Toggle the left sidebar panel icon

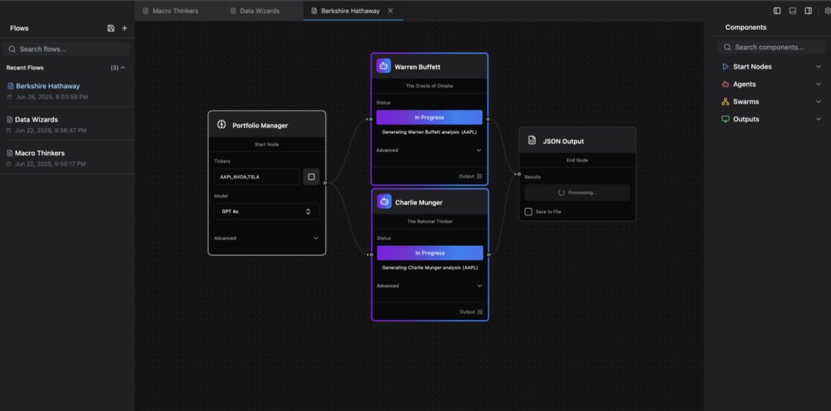[x=777, y=11]
